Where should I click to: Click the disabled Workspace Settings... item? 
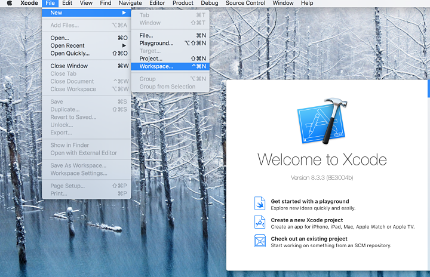(x=87, y=173)
